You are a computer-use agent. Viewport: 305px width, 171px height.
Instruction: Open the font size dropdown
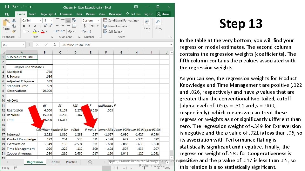click(51, 20)
